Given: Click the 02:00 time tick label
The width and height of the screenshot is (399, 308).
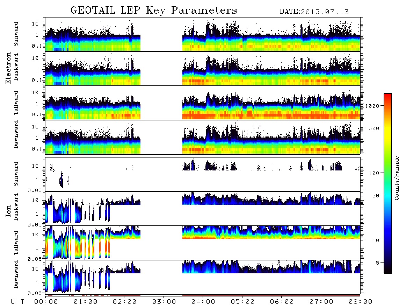Looking at the screenshot, I should point(125,302).
